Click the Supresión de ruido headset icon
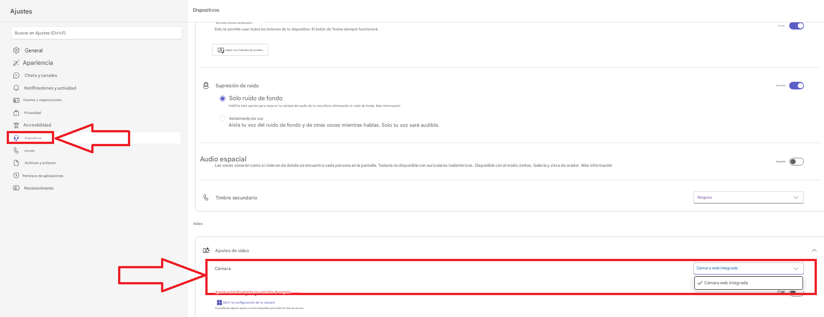The height and width of the screenshot is (317, 824). click(206, 85)
